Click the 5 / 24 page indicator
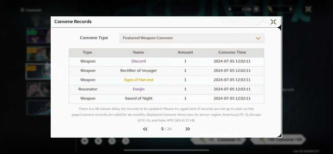 point(166,129)
